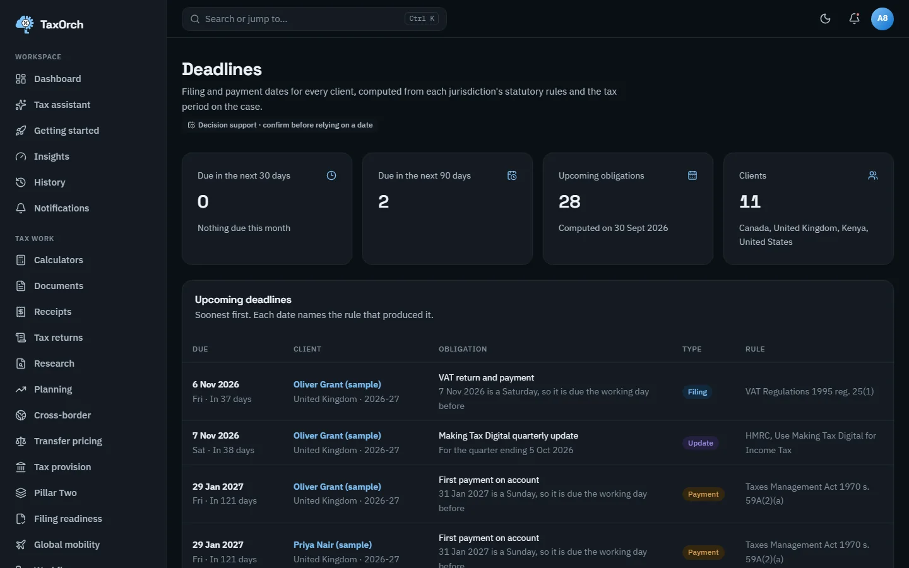Click the Planning trend icon
Screen dimensions: 909x568
[21, 389]
